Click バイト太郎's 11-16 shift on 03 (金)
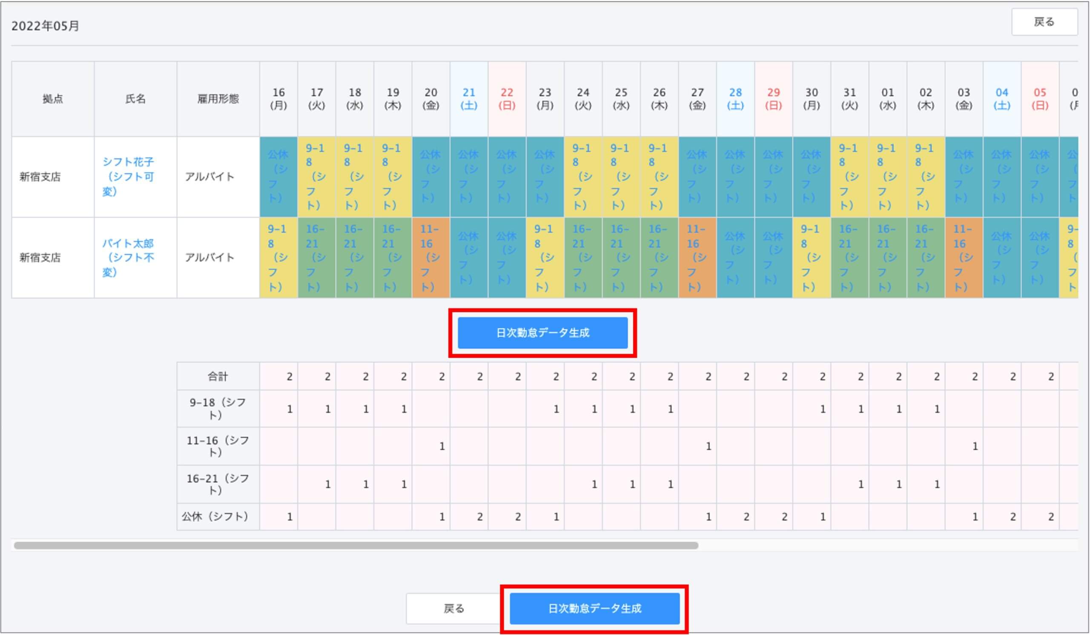1090x635 pixels. pyautogui.click(x=963, y=257)
